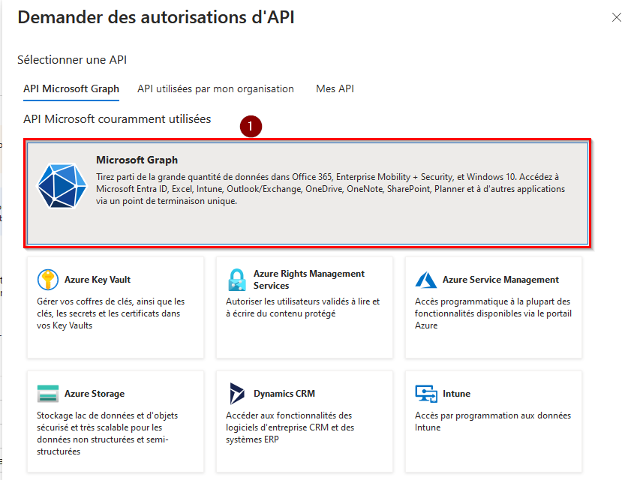This screenshot has height=480, width=640.
Task: Choose the Azure Key Vault title
Action: [x=98, y=280]
